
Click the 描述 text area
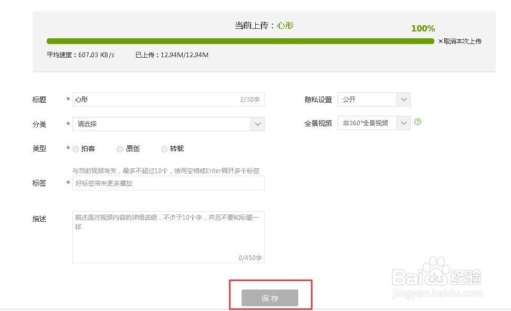pyautogui.click(x=168, y=237)
